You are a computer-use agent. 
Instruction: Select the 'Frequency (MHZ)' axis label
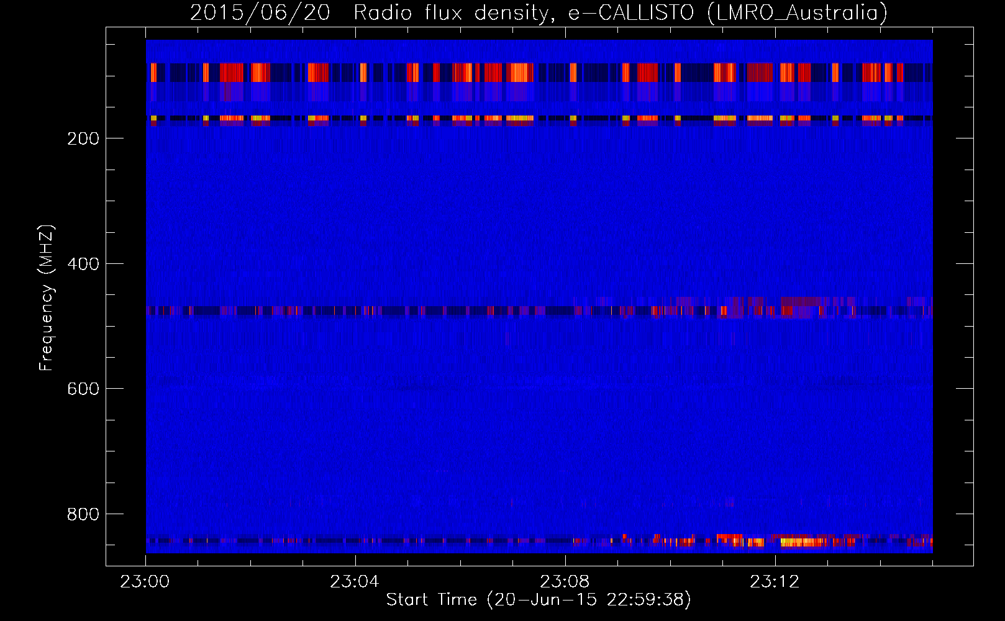click(47, 297)
